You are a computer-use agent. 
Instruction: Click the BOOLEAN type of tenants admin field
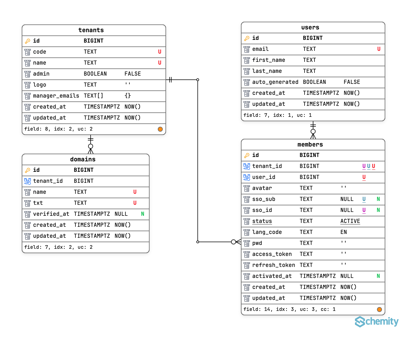coord(95,74)
